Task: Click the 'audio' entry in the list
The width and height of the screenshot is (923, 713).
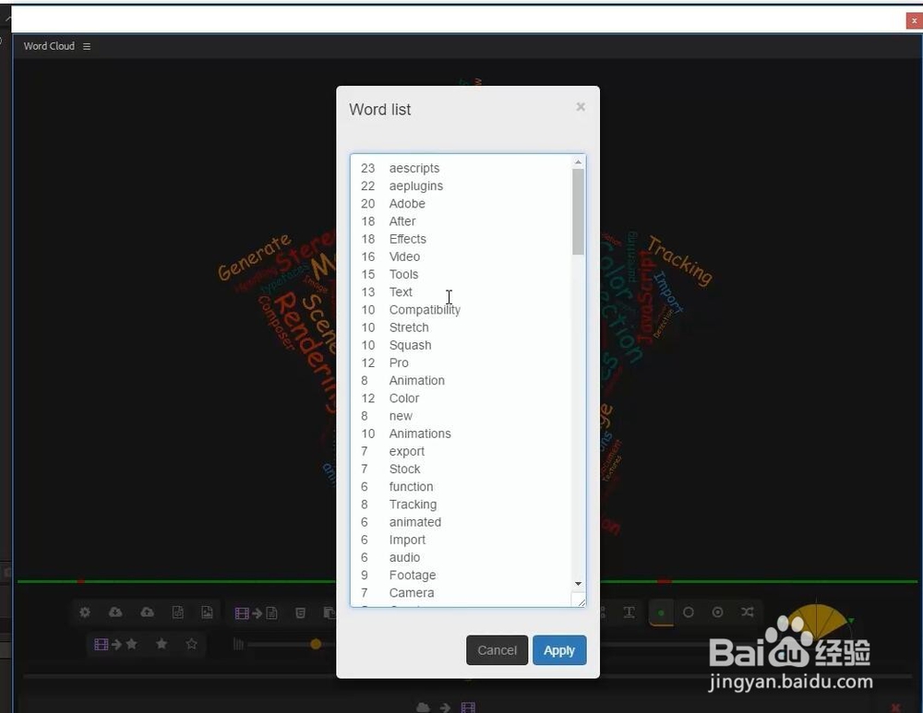Action: (404, 557)
